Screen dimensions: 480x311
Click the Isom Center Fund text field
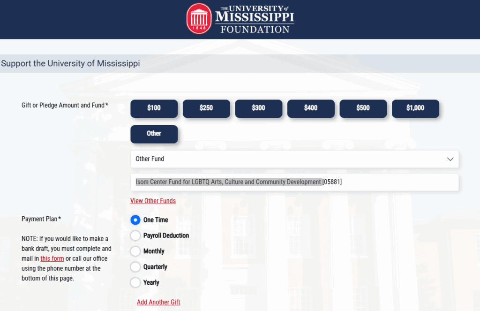click(294, 182)
